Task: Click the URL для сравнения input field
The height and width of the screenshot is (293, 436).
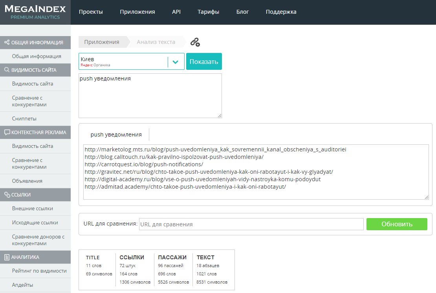Action: pyautogui.click(x=251, y=224)
